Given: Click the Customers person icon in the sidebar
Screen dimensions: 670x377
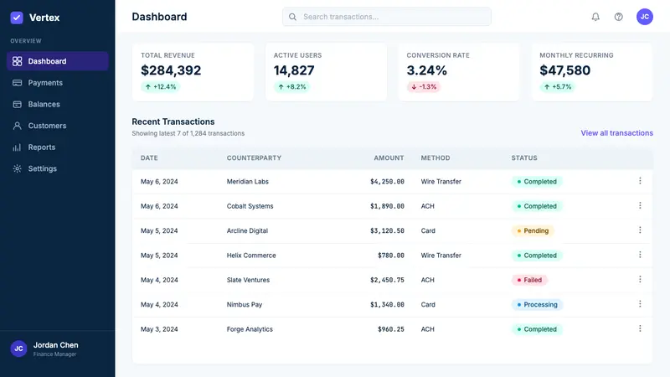Looking at the screenshot, I should click(17, 126).
